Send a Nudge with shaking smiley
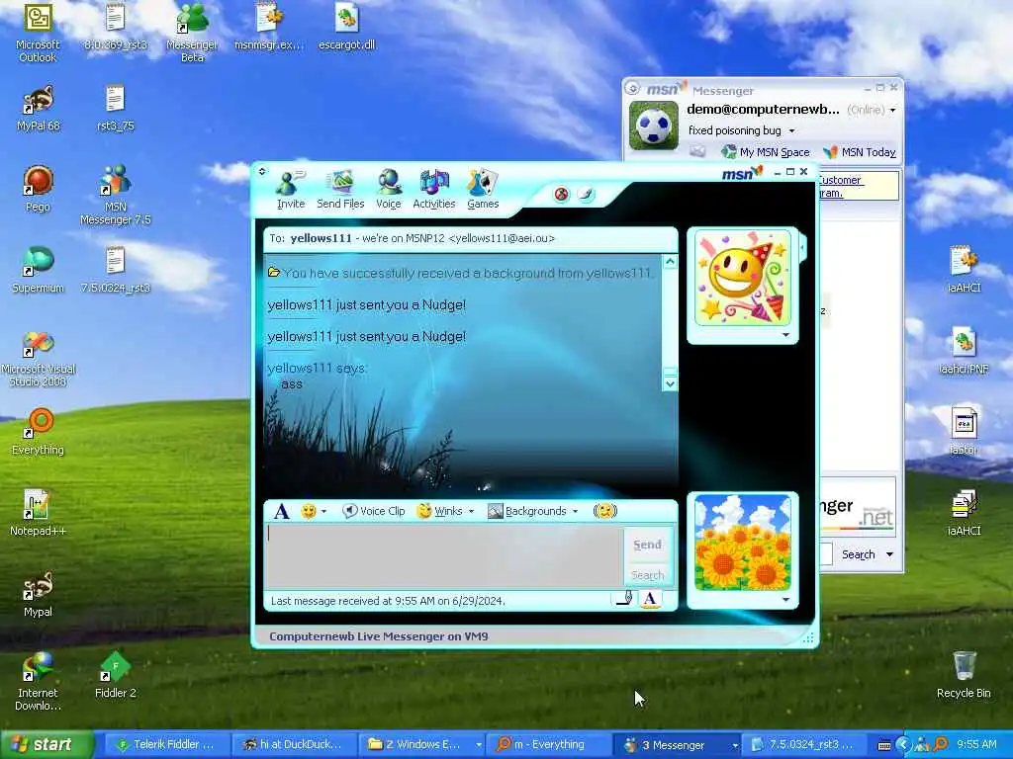 point(605,511)
